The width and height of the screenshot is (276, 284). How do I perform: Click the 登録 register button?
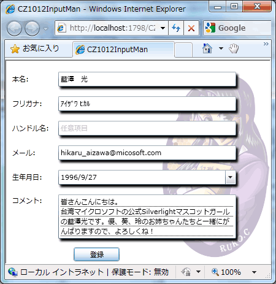click(96, 255)
